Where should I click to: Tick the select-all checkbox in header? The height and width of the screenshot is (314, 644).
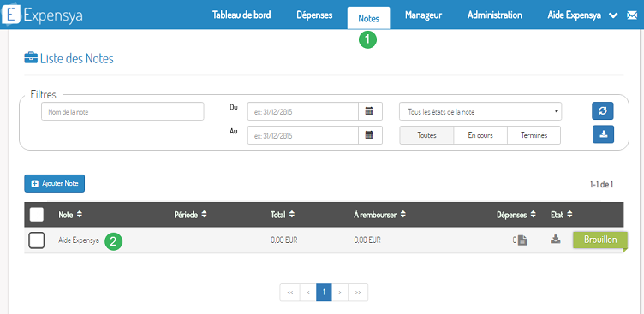pos(37,214)
